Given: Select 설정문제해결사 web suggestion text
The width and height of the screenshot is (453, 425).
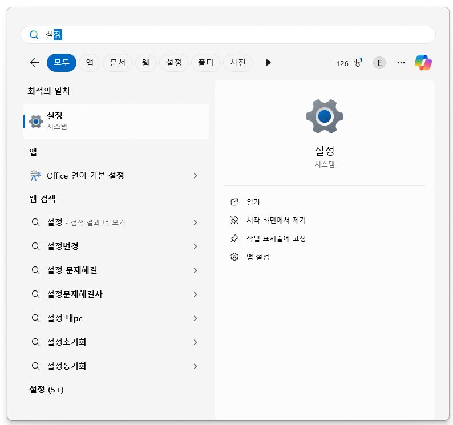Looking at the screenshot, I should pyautogui.click(x=75, y=294).
